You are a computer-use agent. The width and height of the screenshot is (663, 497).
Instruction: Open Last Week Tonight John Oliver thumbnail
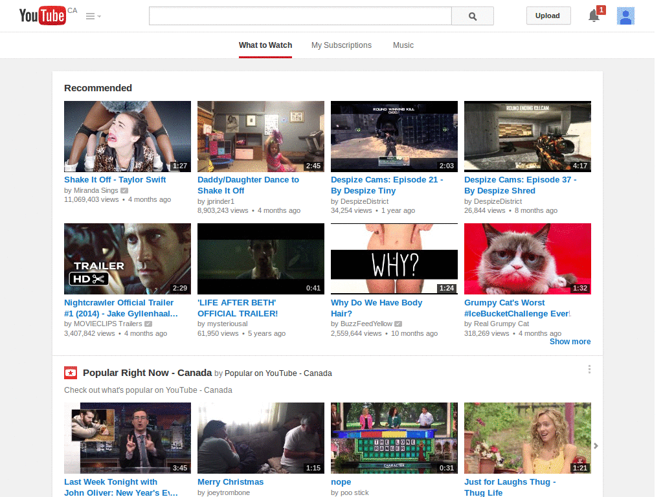coord(128,438)
